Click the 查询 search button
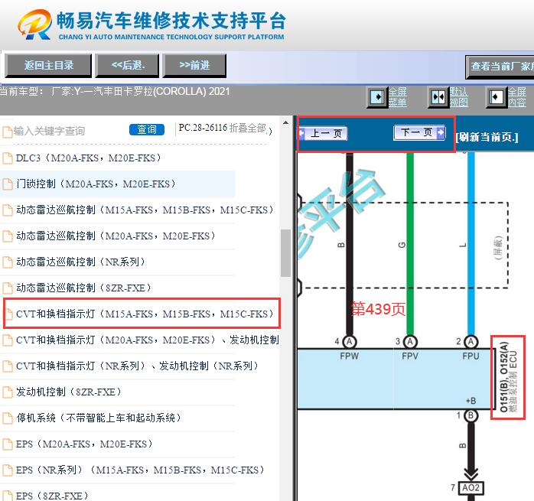The image size is (534, 501). pyautogui.click(x=147, y=129)
